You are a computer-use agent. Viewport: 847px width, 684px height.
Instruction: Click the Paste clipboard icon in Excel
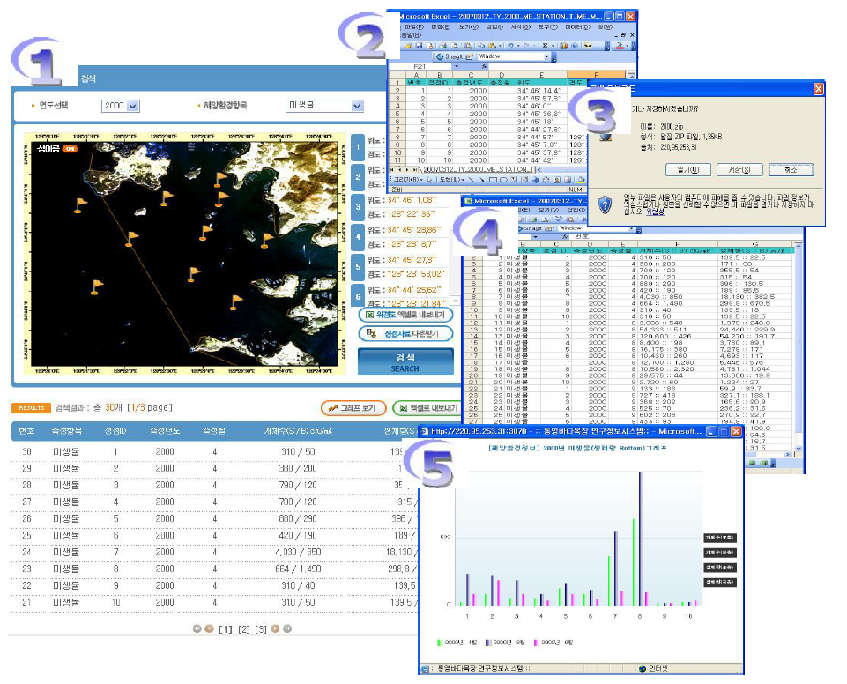[x=493, y=46]
